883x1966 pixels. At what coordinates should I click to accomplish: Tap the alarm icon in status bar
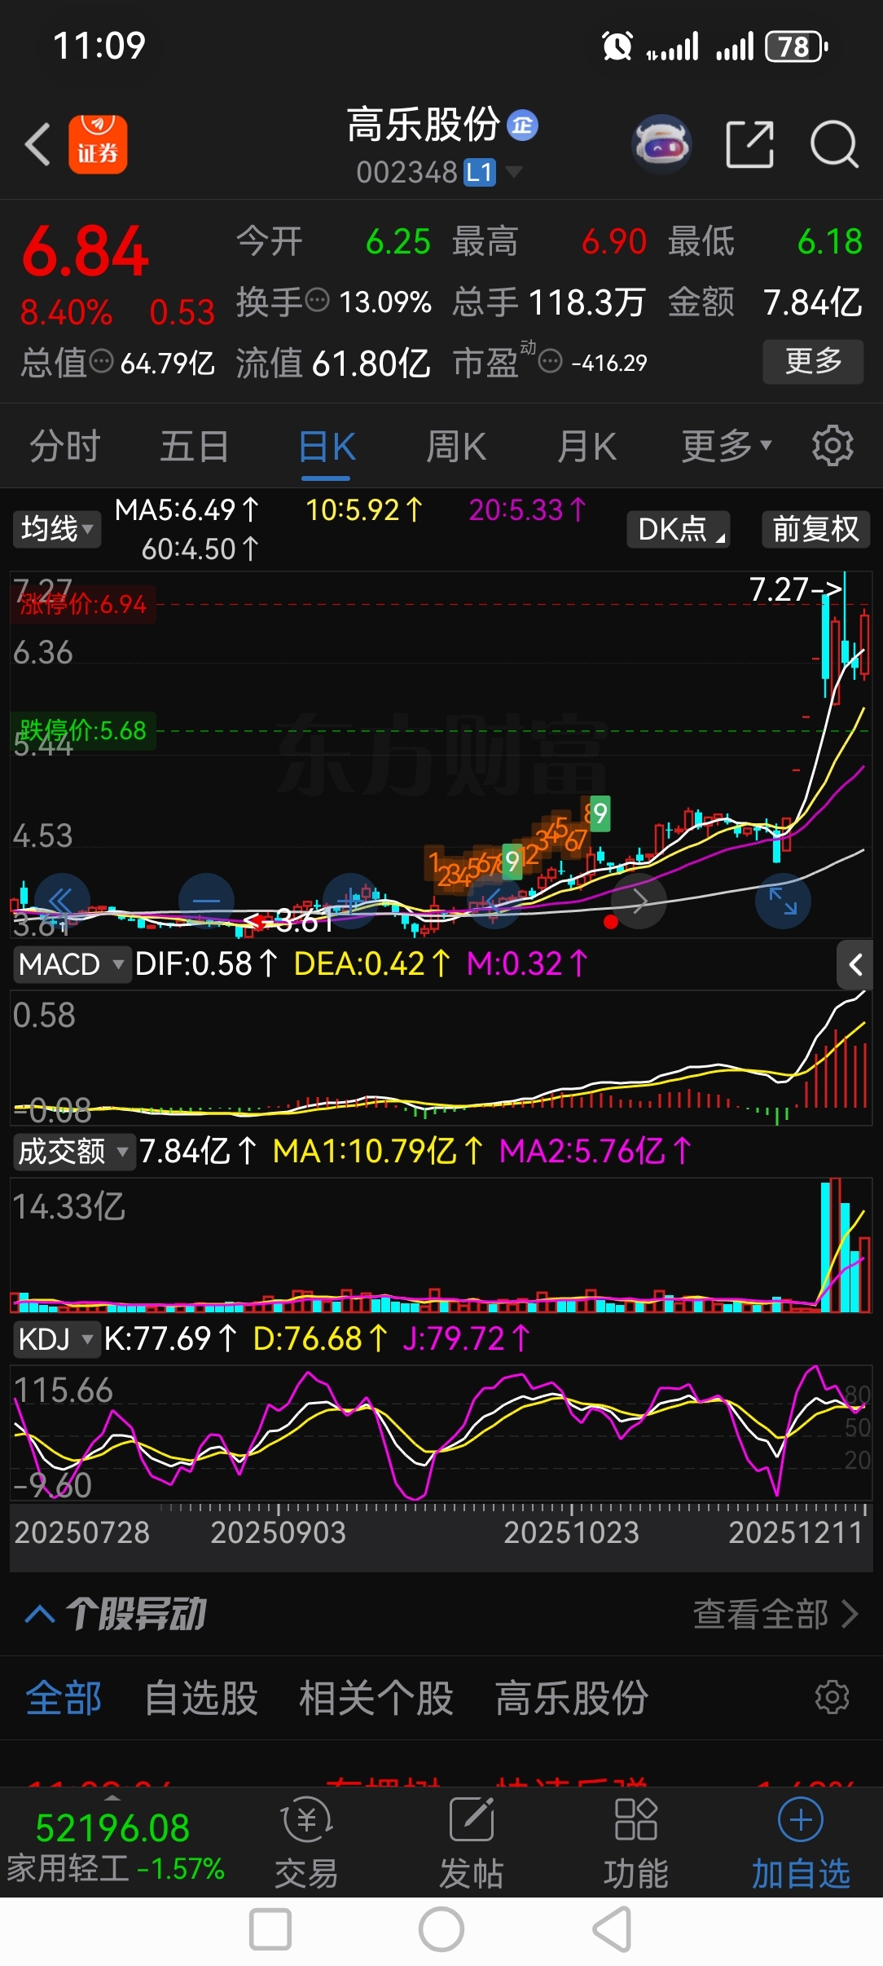coord(617,46)
